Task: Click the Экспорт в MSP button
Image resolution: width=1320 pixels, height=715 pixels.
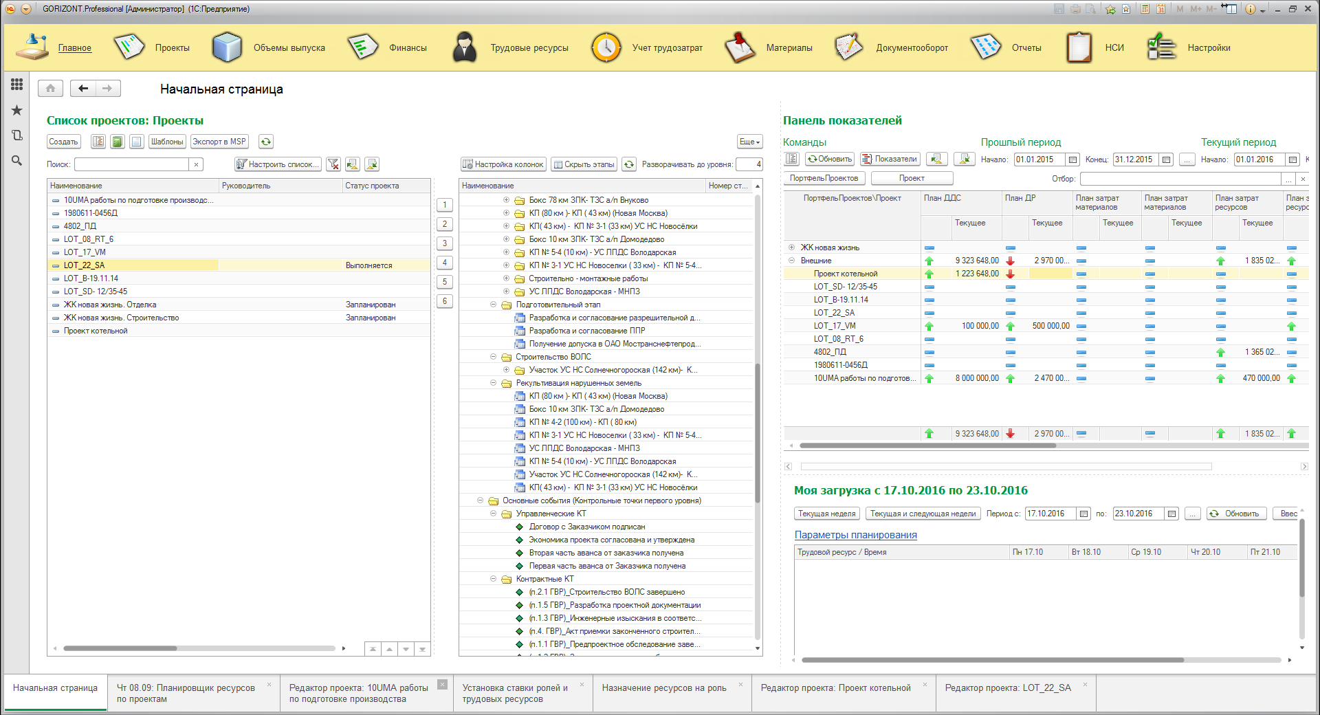Action: coord(219,142)
